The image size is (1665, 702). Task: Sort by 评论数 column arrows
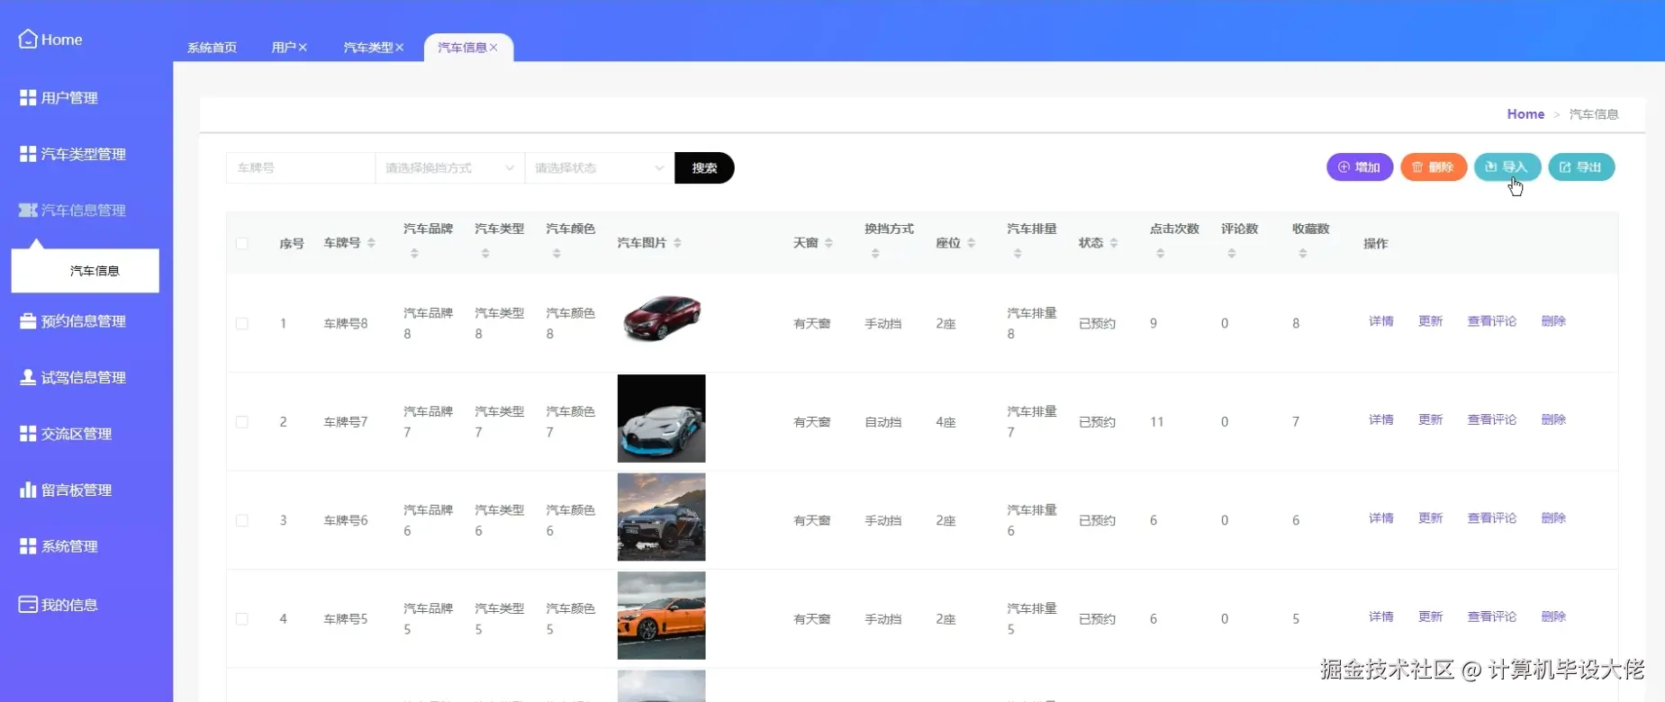coord(1232,254)
